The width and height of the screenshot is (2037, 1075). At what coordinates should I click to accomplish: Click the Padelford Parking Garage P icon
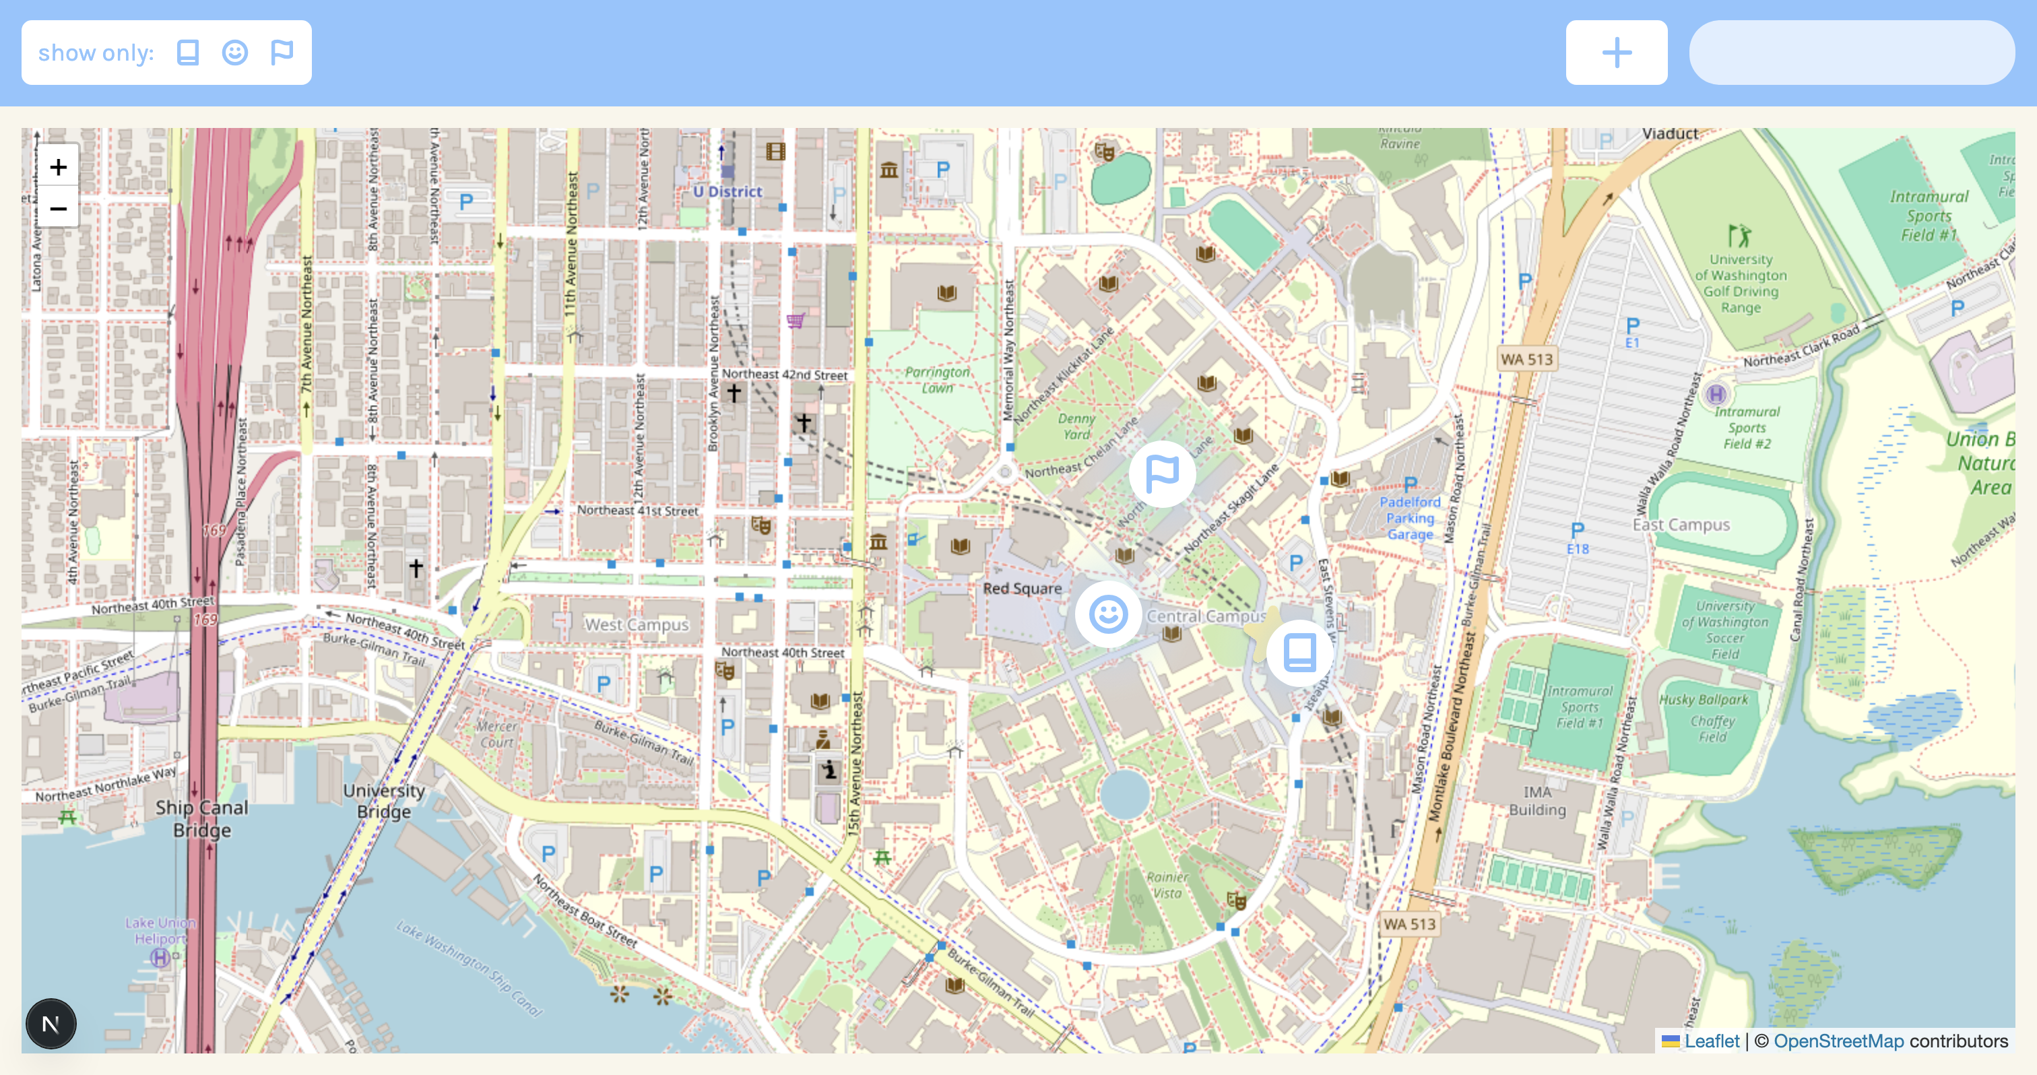pos(1410,484)
